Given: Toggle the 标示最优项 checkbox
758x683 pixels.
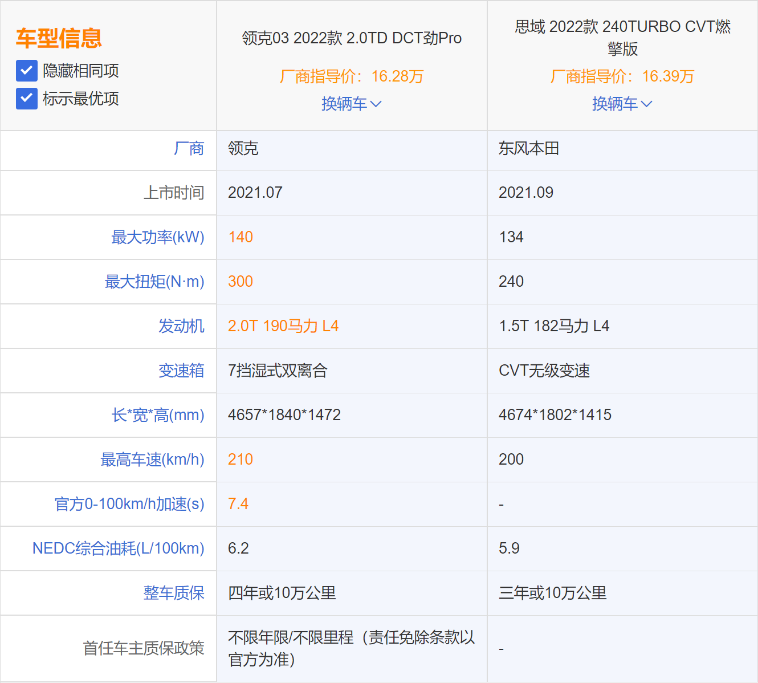Looking at the screenshot, I should [x=27, y=99].
